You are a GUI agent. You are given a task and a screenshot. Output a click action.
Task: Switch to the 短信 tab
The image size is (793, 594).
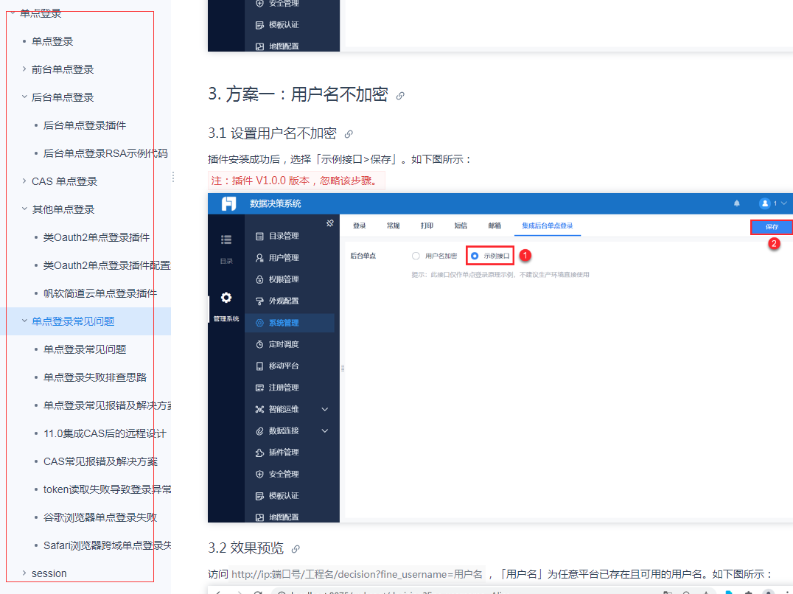pos(461,226)
